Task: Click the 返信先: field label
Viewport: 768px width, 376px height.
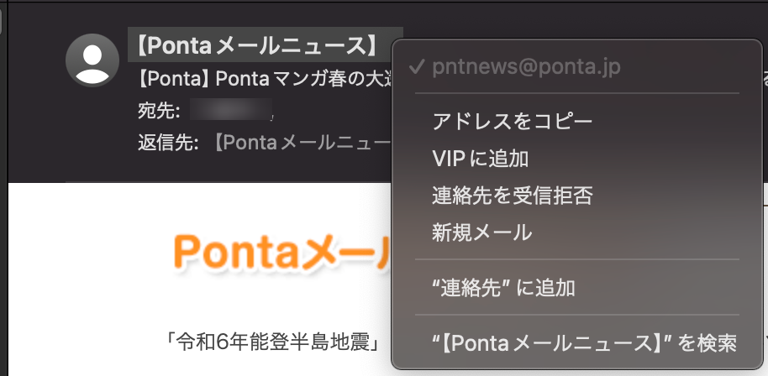Action: point(168,142)
